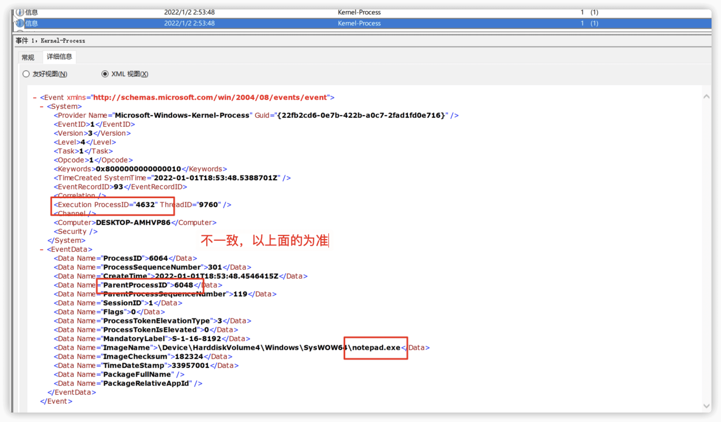Image resolution: width=721 pixels, height=422 pixels.
Task: Click info icon of the first event row
Action: tap(19, 12)
